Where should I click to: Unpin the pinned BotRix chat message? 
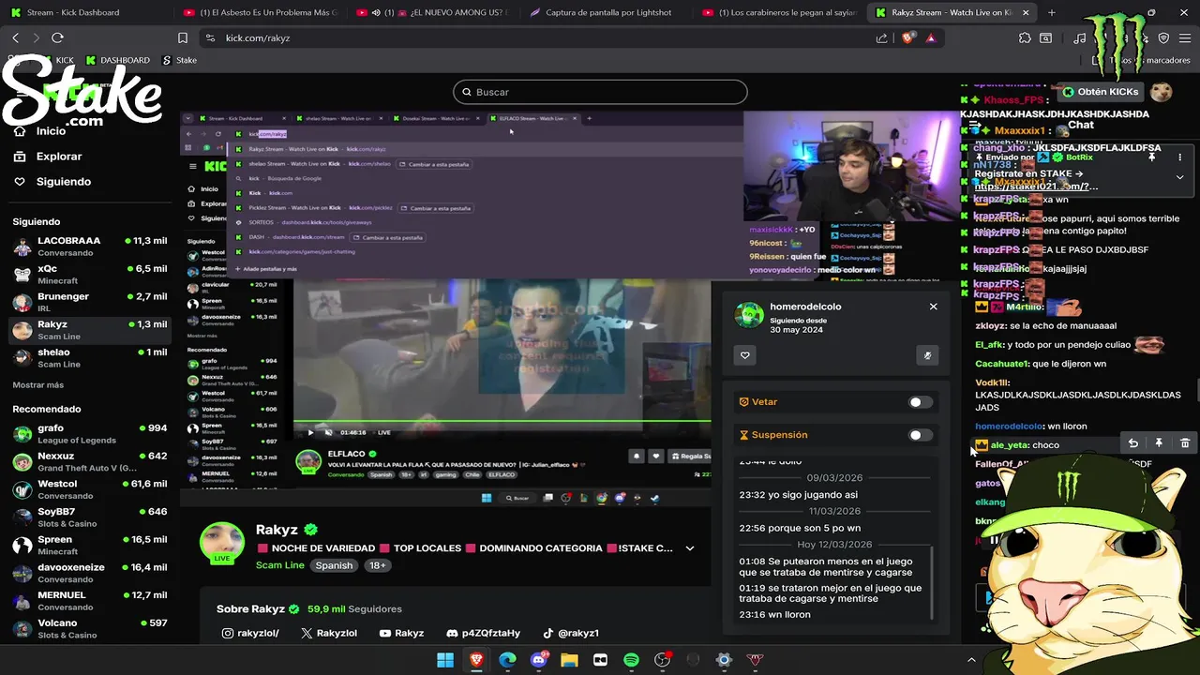pos(1152,157)
